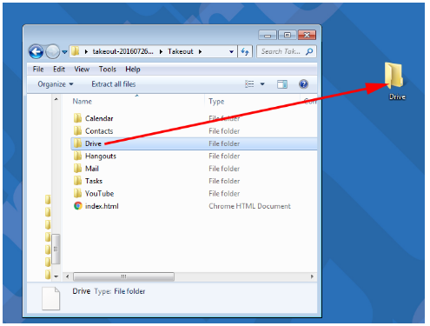
Task: Click the YouTube row File folder type
Action: click(x=224, y=193)
